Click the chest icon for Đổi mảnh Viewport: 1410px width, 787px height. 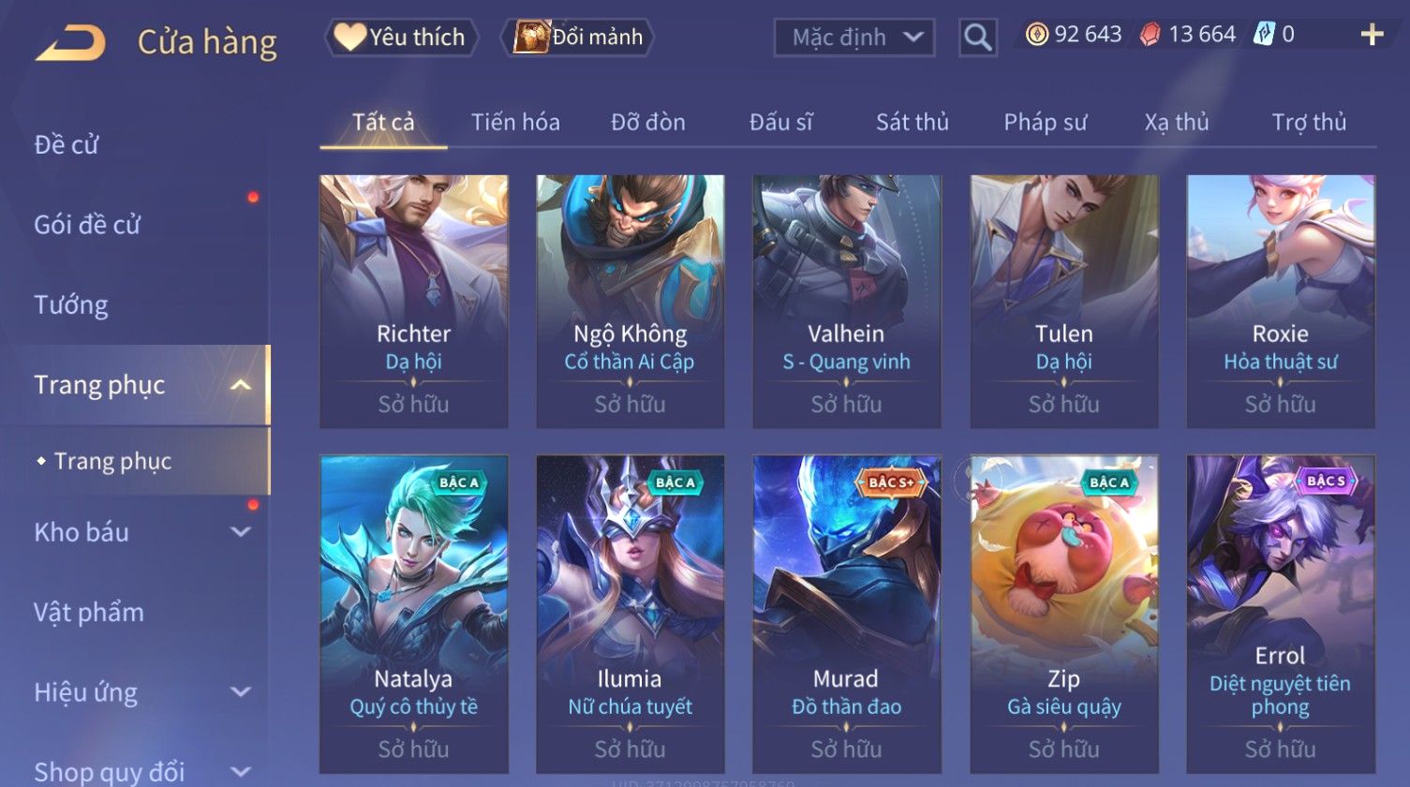click(x=530, y=37)
